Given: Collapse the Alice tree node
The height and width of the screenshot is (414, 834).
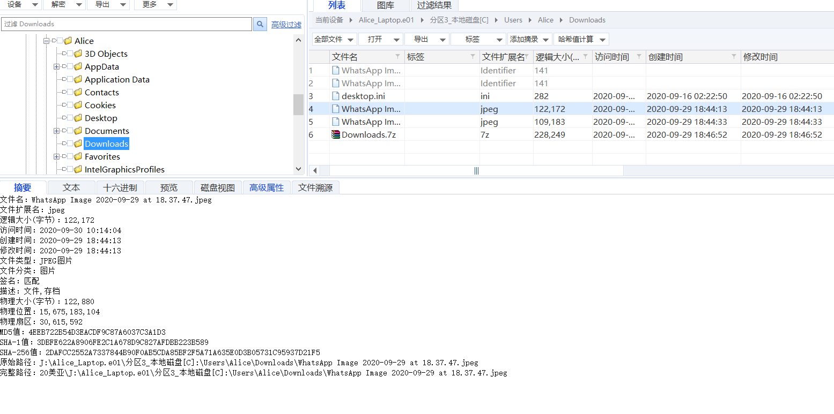Looking at the screenshot, I should [47, 41].
